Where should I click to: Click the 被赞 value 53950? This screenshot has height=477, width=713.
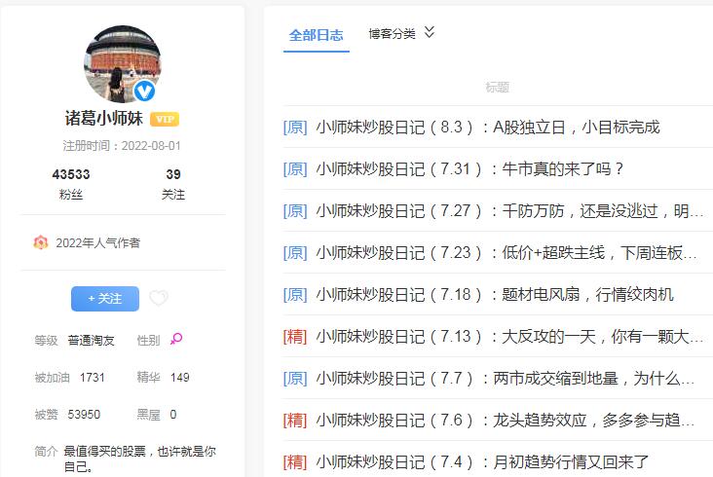[84, 415]
